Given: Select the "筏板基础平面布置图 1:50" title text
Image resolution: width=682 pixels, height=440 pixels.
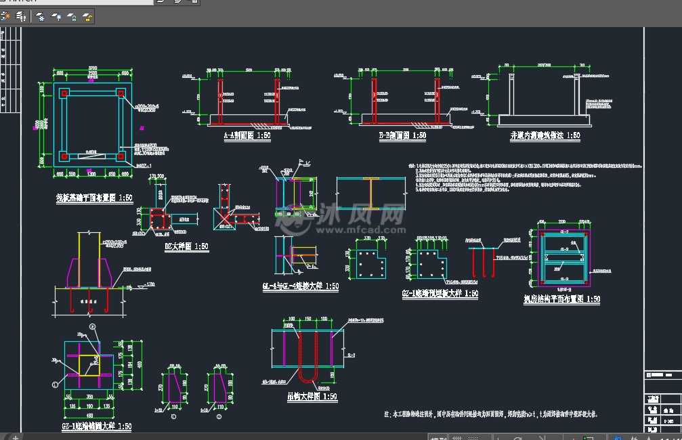Looking at the screenshot, I should point(94,198).
